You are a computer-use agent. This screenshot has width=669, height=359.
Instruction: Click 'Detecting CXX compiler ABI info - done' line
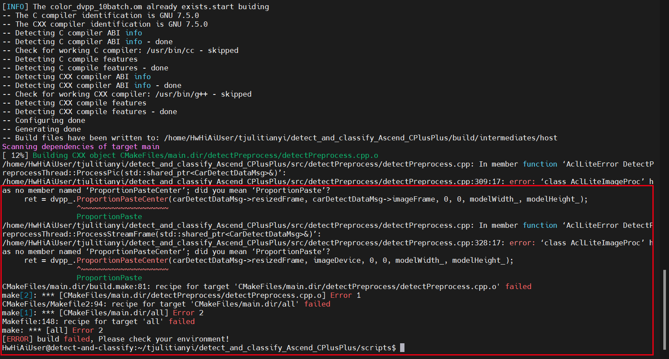pyautogui.click(x=92, y=85)
